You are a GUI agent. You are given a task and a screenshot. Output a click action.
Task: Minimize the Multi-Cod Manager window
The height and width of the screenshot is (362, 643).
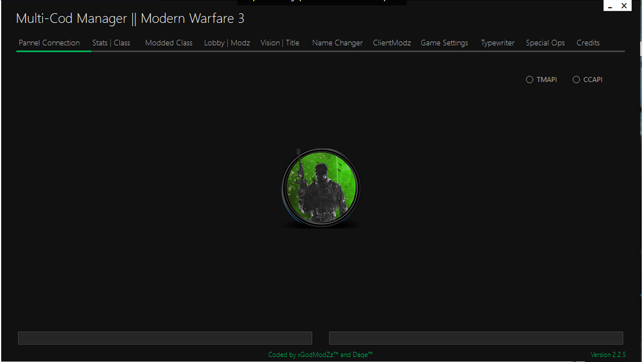click(611, 5)
